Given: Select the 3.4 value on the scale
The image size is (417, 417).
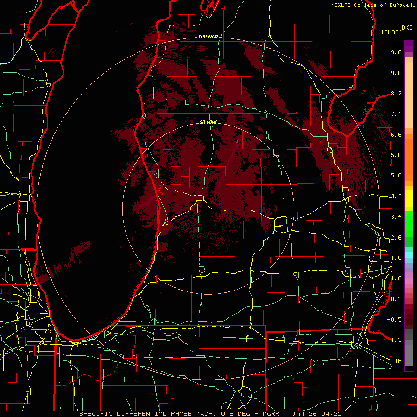Looking at the screenshot, I should pyautogui.click(x=396, y=217).
